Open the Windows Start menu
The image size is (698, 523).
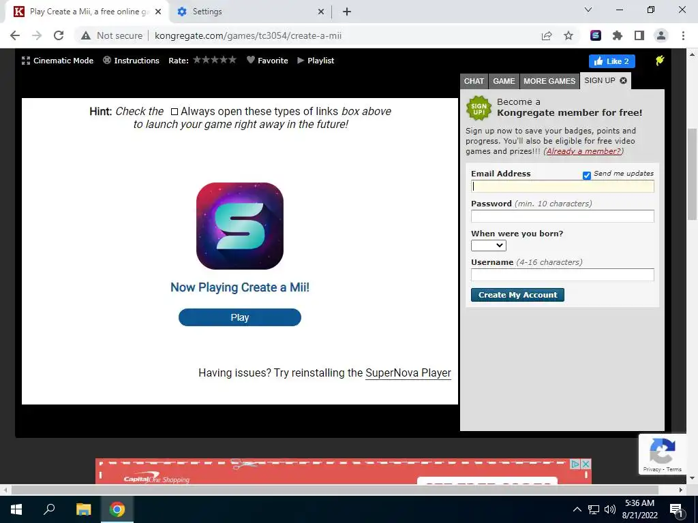16,509
